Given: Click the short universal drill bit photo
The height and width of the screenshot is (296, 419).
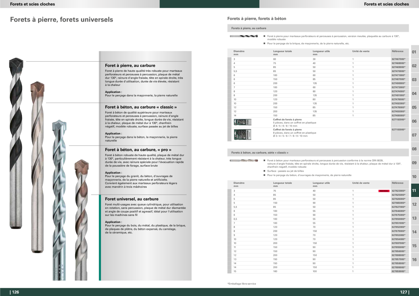Looking at the screenshot, I should [81, 220].
